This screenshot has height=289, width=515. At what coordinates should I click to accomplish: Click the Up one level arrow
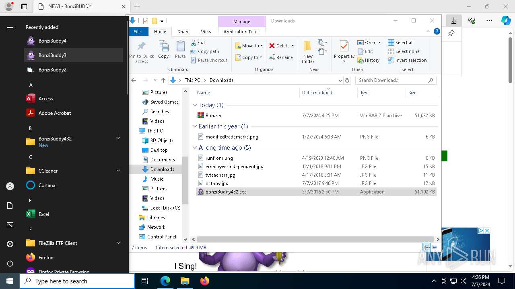[x=163, y=80]
